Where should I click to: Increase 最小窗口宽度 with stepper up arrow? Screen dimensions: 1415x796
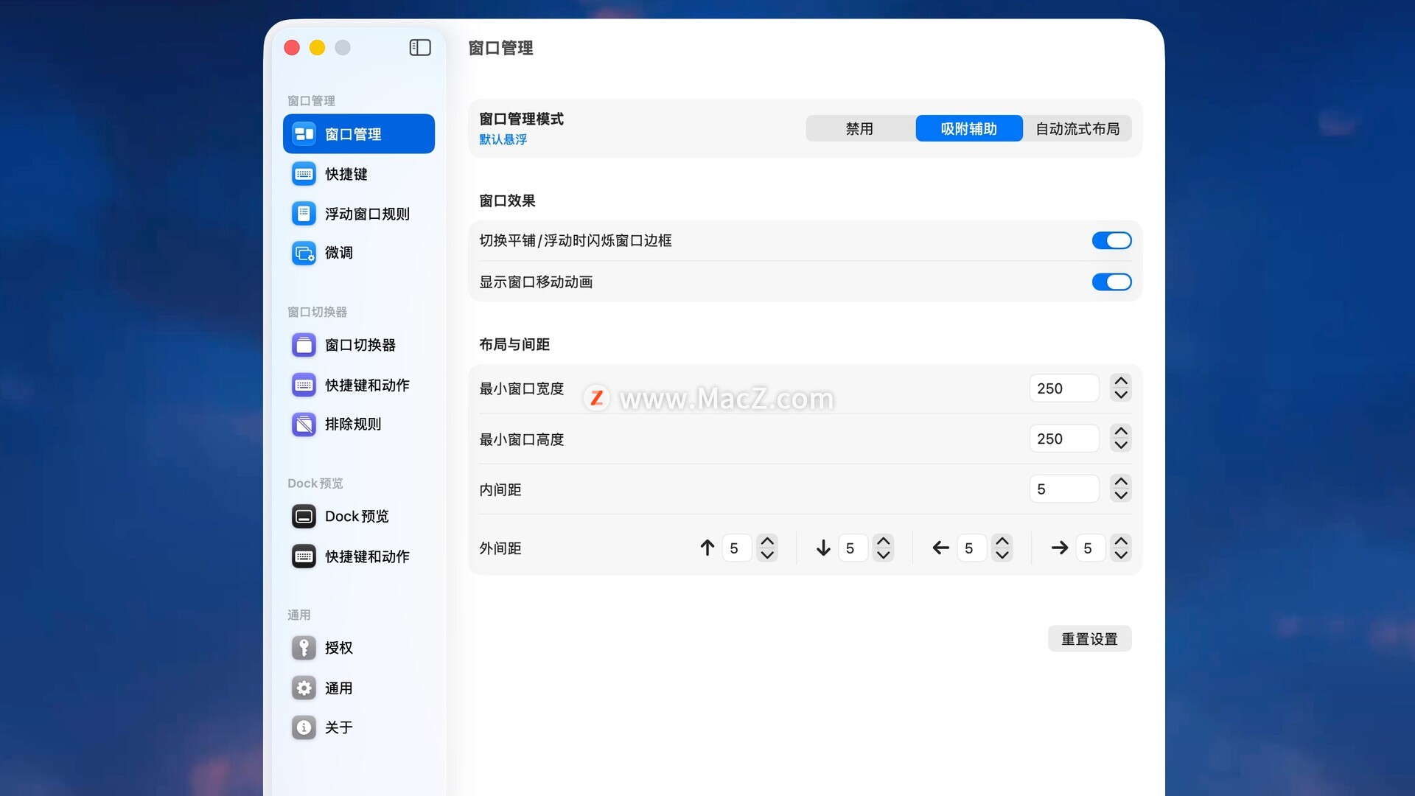click(x=1121, y=381)
